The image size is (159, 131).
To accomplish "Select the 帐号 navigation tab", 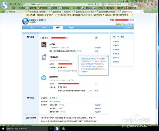I will click(x=58, y=27).
